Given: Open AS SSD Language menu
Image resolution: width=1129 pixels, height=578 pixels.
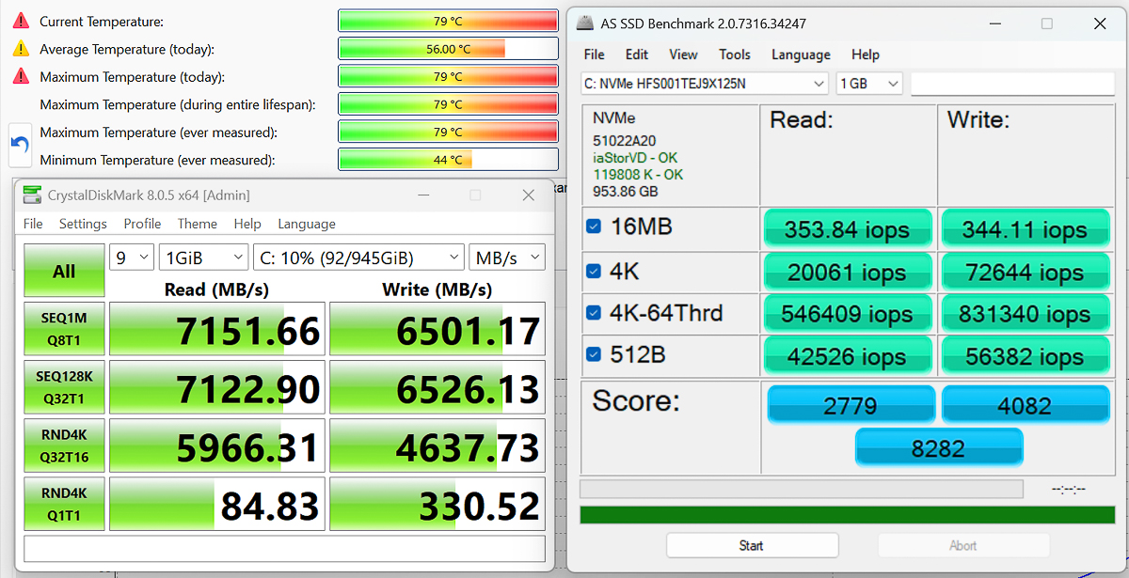Looking at the screenshot, I should click(801, 55).
